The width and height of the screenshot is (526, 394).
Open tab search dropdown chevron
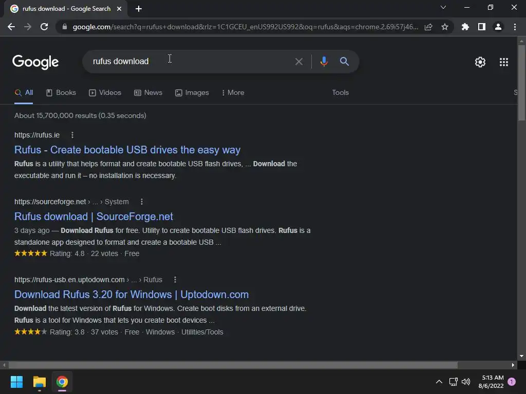[443, 7]
